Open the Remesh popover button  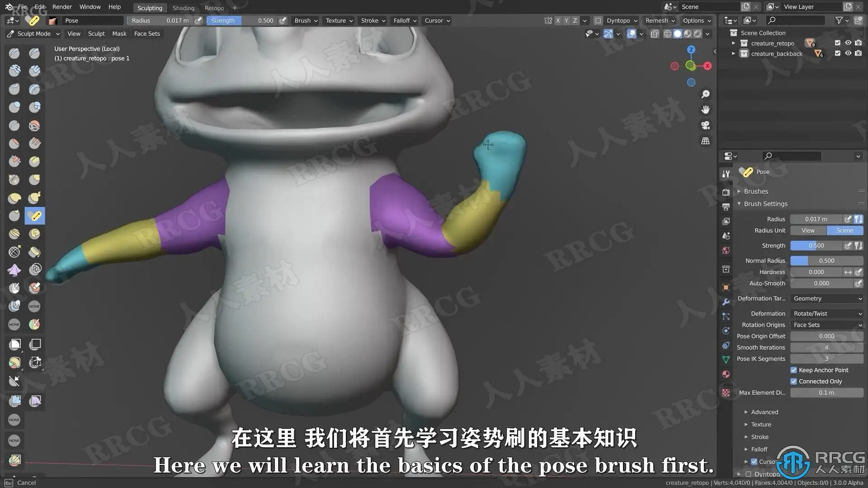[660, 21]
